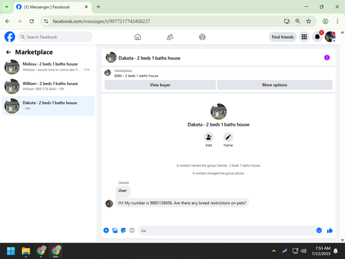
Task: Open the tab search dropdown arrow
Action: click(7, 7)
